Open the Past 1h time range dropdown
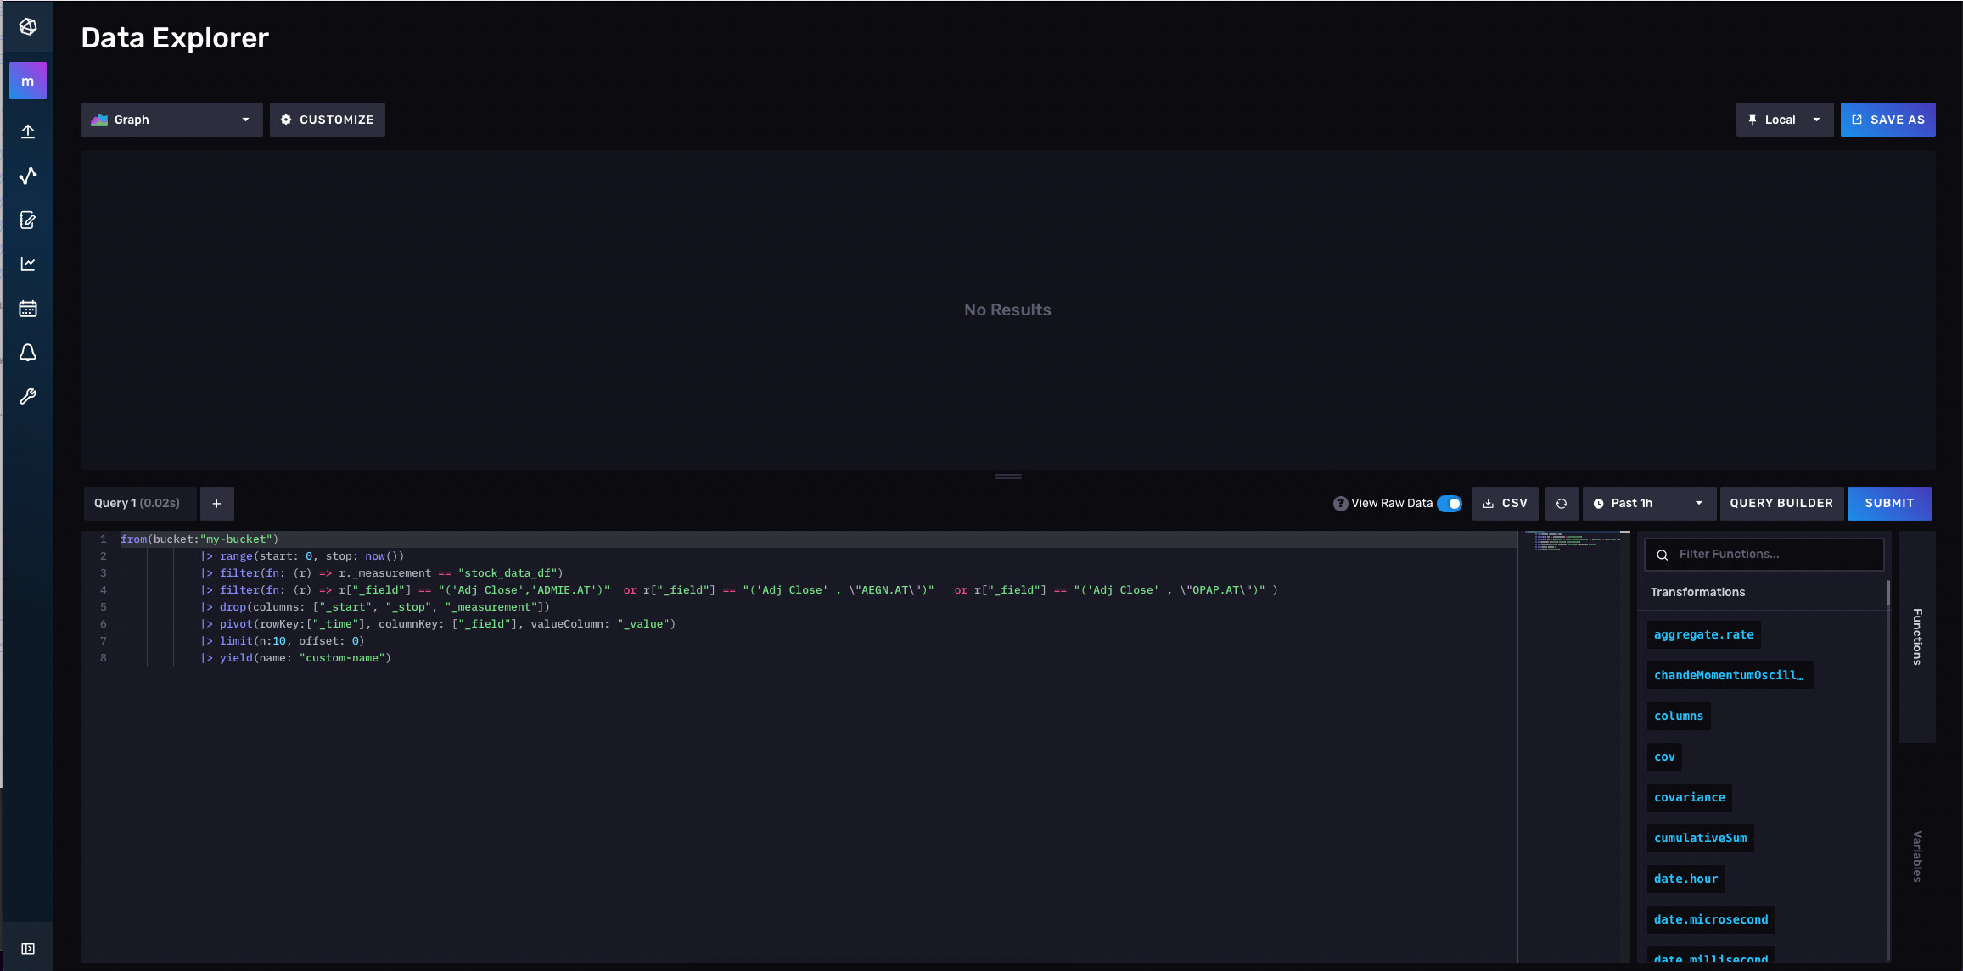The height and width of the screenshot is (971, 1963). pos(1648,504)
